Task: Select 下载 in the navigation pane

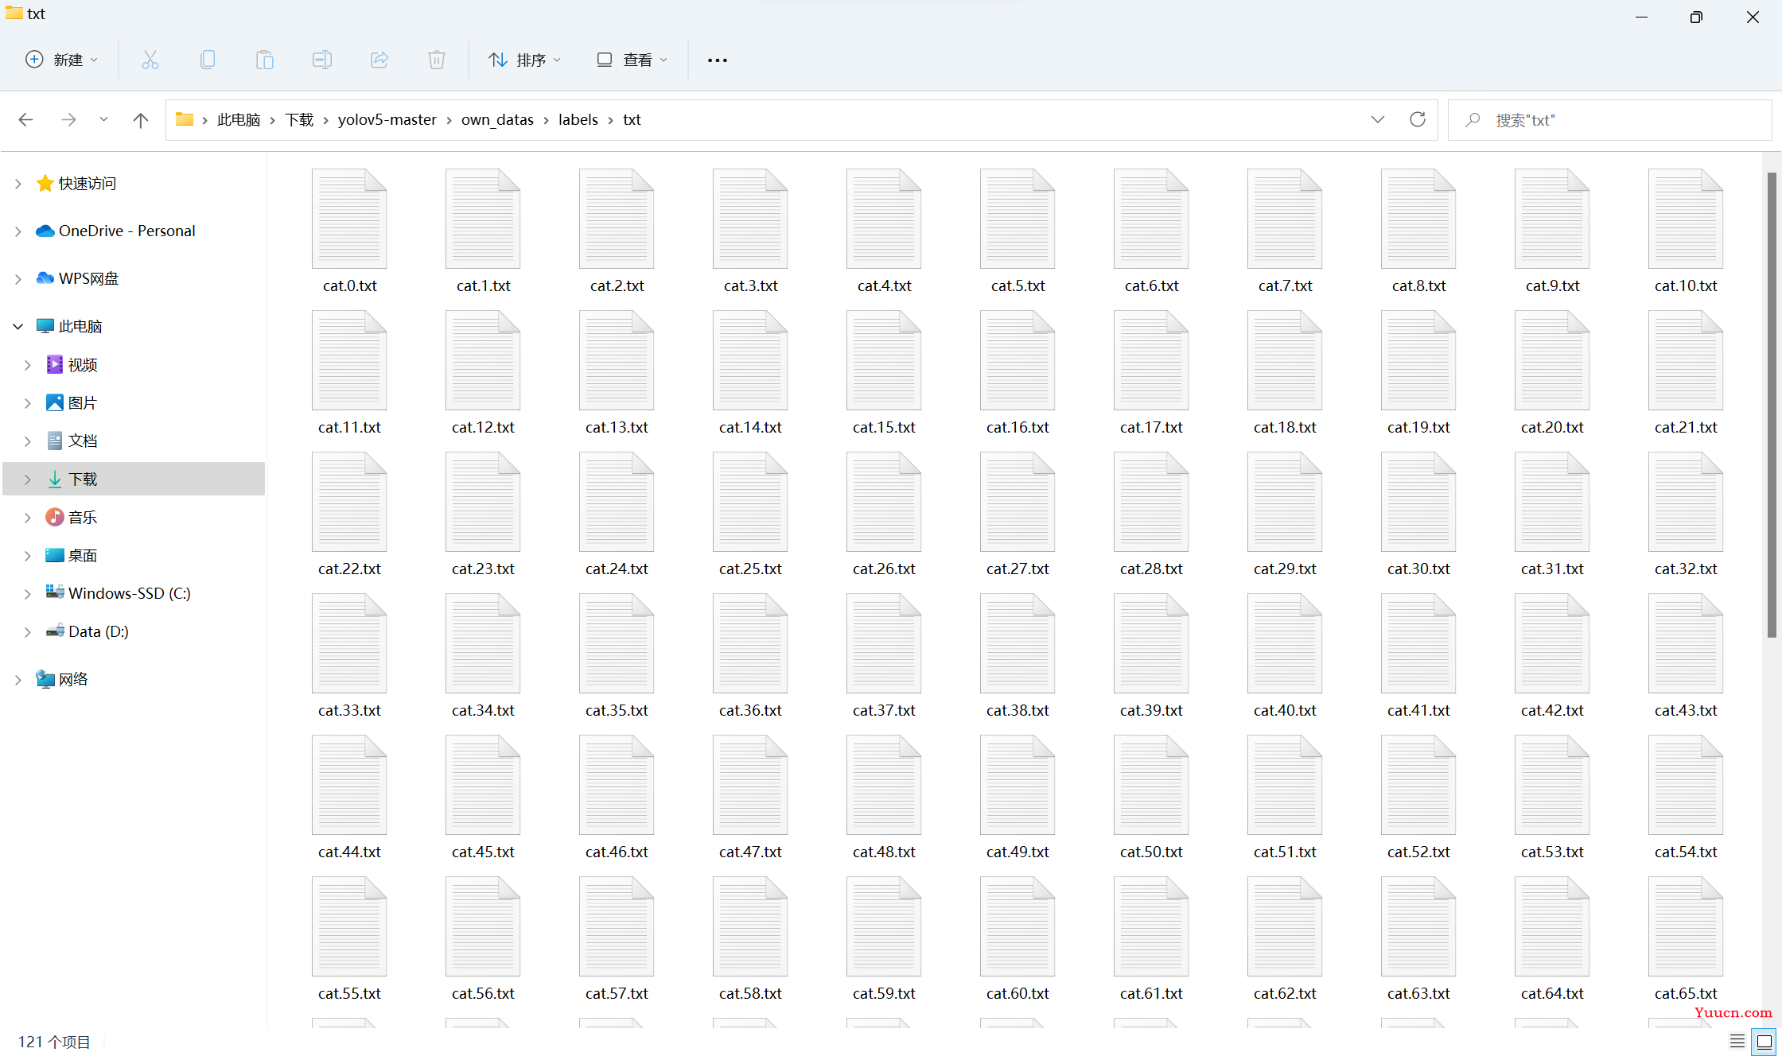Action: tap(134, 479)
